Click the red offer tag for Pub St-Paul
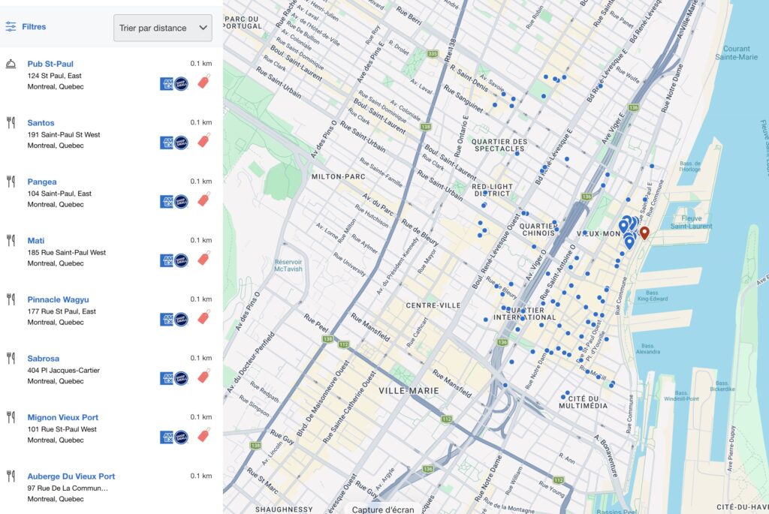Screen dimensions: 769x514 click(204, 82)
